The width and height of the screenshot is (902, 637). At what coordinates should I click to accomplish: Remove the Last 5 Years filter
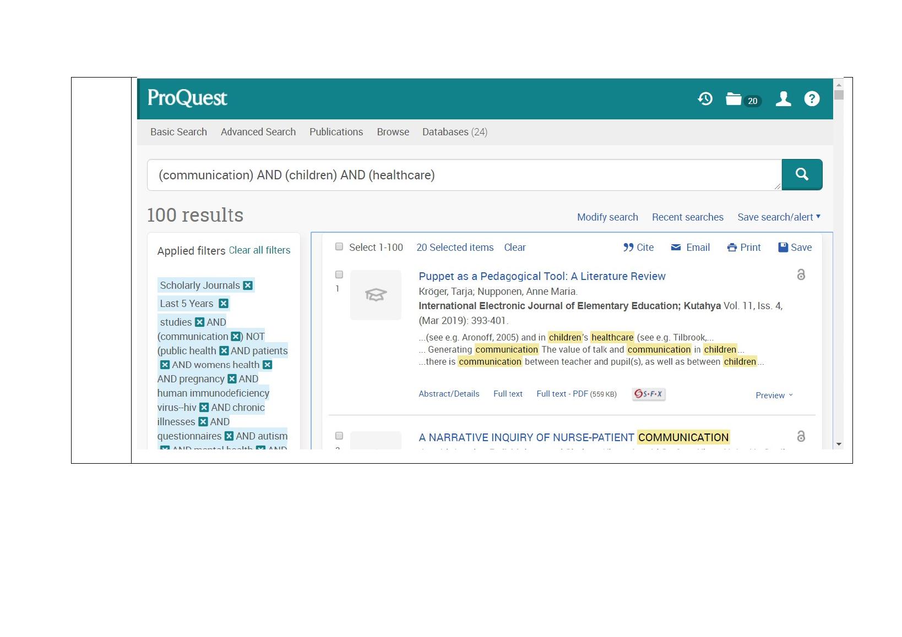[223, 304]
